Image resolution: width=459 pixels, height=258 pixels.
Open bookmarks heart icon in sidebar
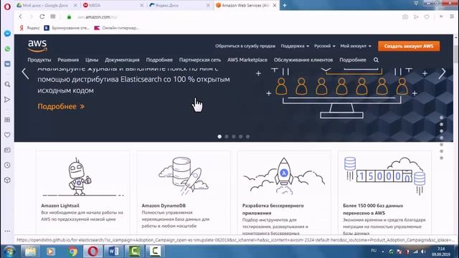(x=7, y=135)
